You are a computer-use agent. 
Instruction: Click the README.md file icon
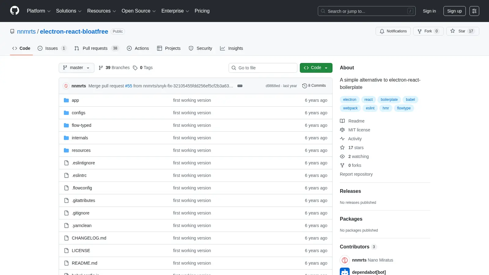(66, 263)
